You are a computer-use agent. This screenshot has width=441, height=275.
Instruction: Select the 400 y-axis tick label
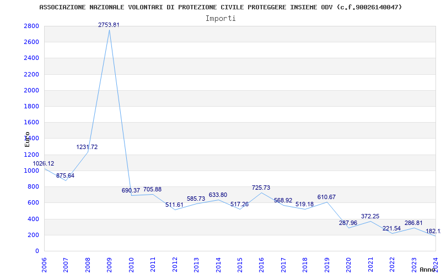(x=33, y=219)
